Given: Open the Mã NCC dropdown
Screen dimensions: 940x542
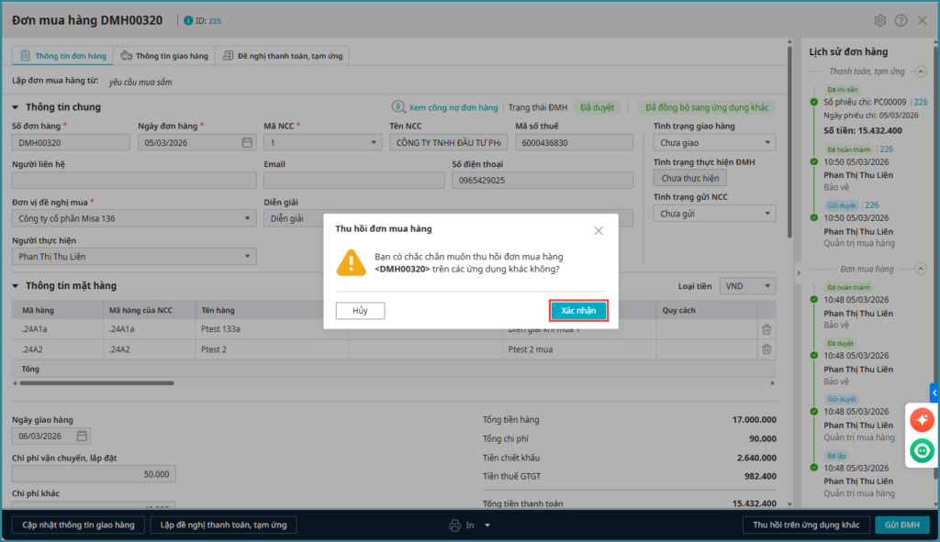Looking at the screenshot, I should (x=373, y=142).
